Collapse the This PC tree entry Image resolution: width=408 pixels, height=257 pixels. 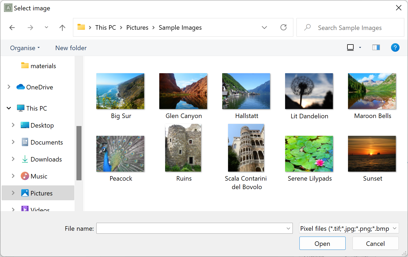click(9, 108)
